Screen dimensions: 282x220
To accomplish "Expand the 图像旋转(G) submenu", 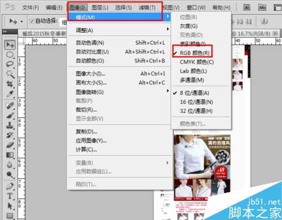I will click(x=119, y=92).
